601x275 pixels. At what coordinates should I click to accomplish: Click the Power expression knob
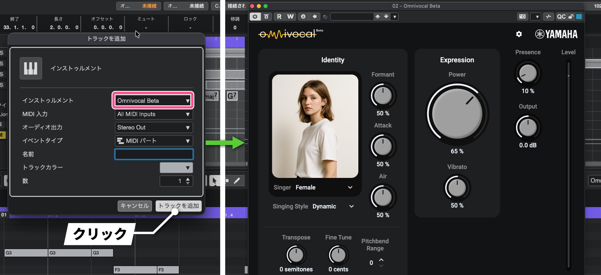click(x=457, y=114)
